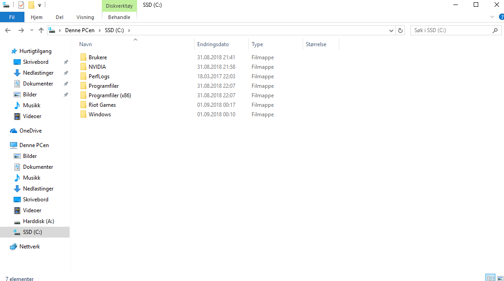This screenshot has height=281, width=504.
Task: Click Denne PCen in the address bar
Action: (80, 30)
